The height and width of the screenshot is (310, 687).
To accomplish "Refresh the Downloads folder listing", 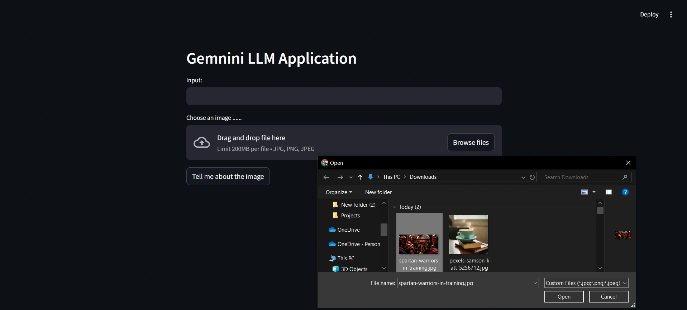I will (532, 177).
